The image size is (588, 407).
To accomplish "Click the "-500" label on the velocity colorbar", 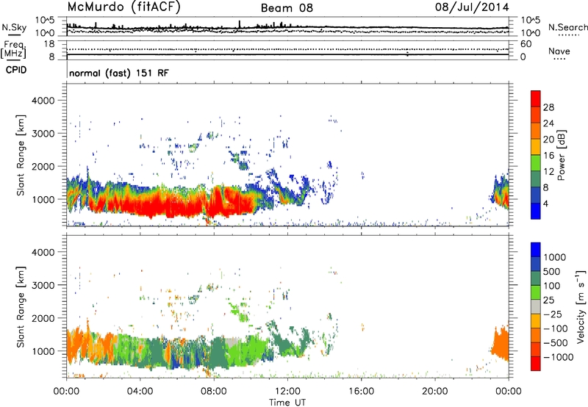I will (x=555, y=343).
